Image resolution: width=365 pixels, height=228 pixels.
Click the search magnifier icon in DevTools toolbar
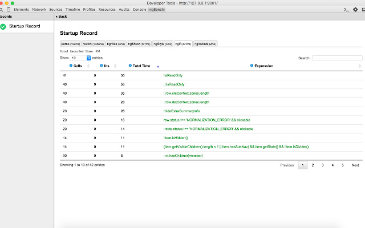[x=1, y=10]
